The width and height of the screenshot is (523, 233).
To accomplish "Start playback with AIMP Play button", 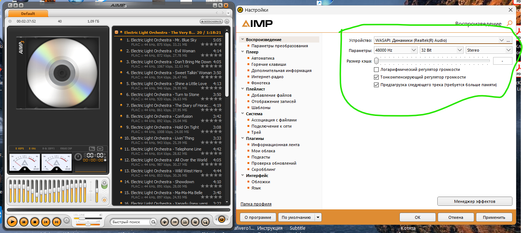I will point(12,221).
